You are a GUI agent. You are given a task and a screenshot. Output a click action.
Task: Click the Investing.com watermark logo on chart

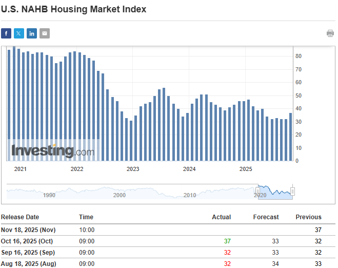pyautogui.click(x=53, y=151)
